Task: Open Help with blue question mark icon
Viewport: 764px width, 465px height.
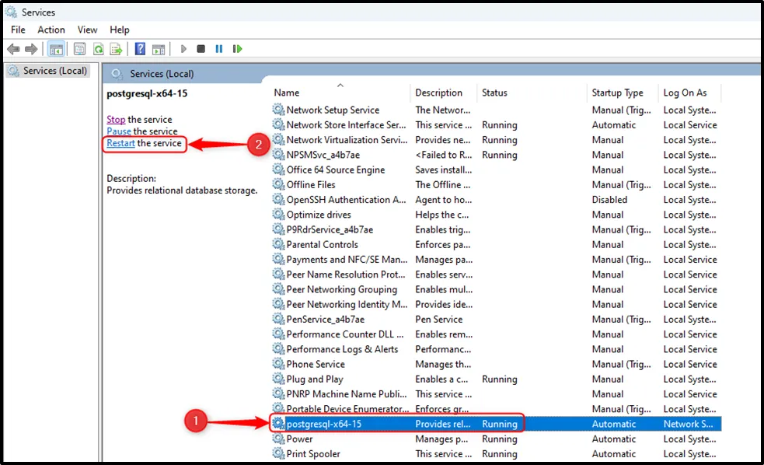Action: pos(140,49)
